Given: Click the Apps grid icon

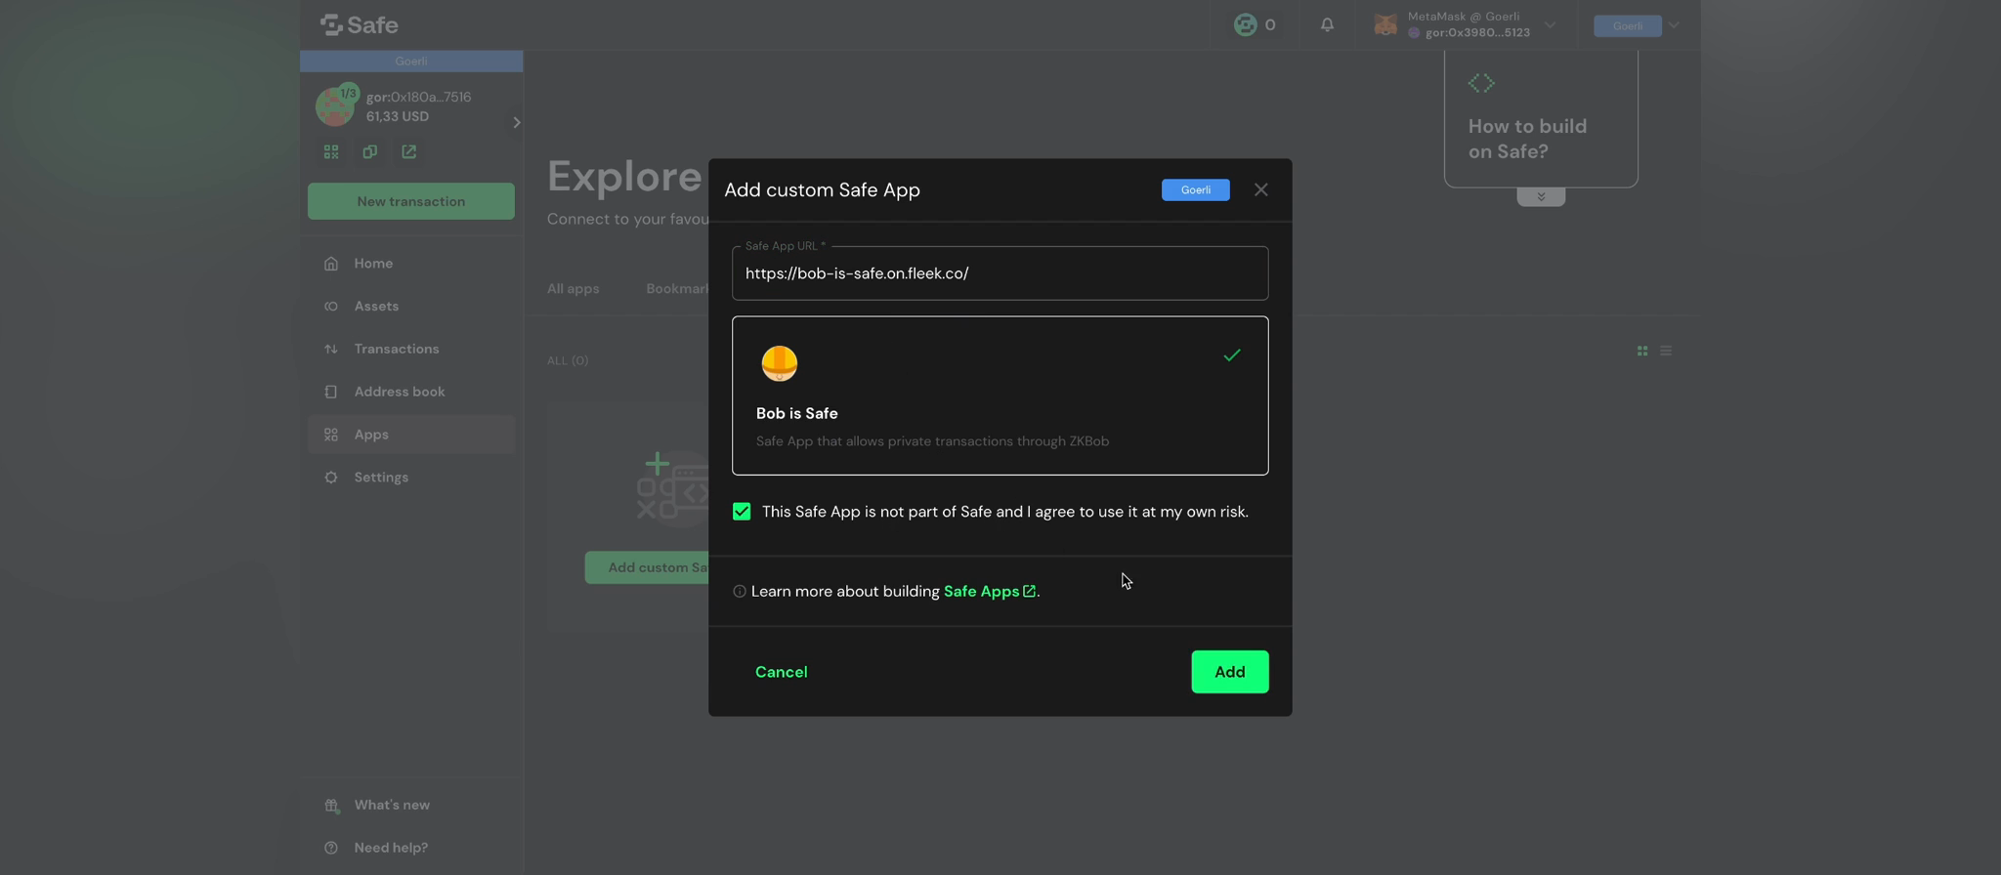Looking at the screenshot, I should 331,435.
